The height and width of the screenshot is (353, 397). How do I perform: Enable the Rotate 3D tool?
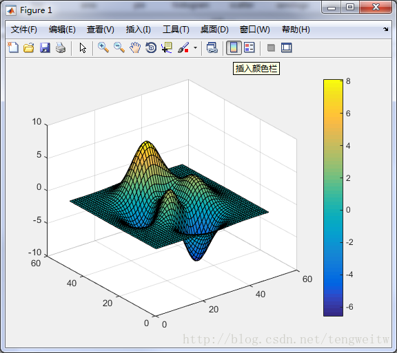click(151, 47)
